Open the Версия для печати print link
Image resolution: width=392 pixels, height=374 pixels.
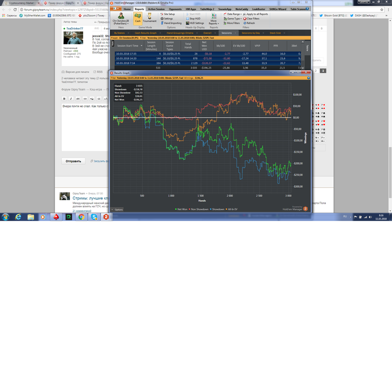pyautogui.click(x=75, y=72)
